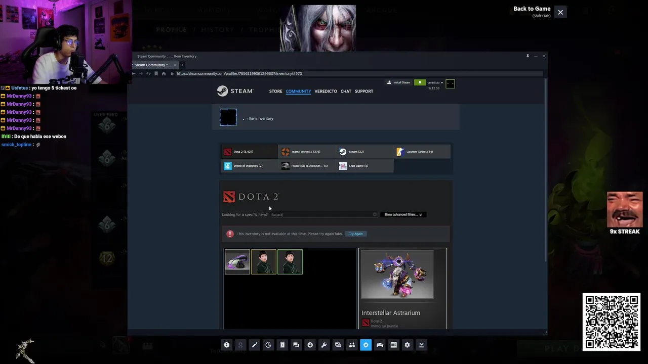Close the Steam Community browser tab
The width and height of the screenshot is (648, 364).
175,65
